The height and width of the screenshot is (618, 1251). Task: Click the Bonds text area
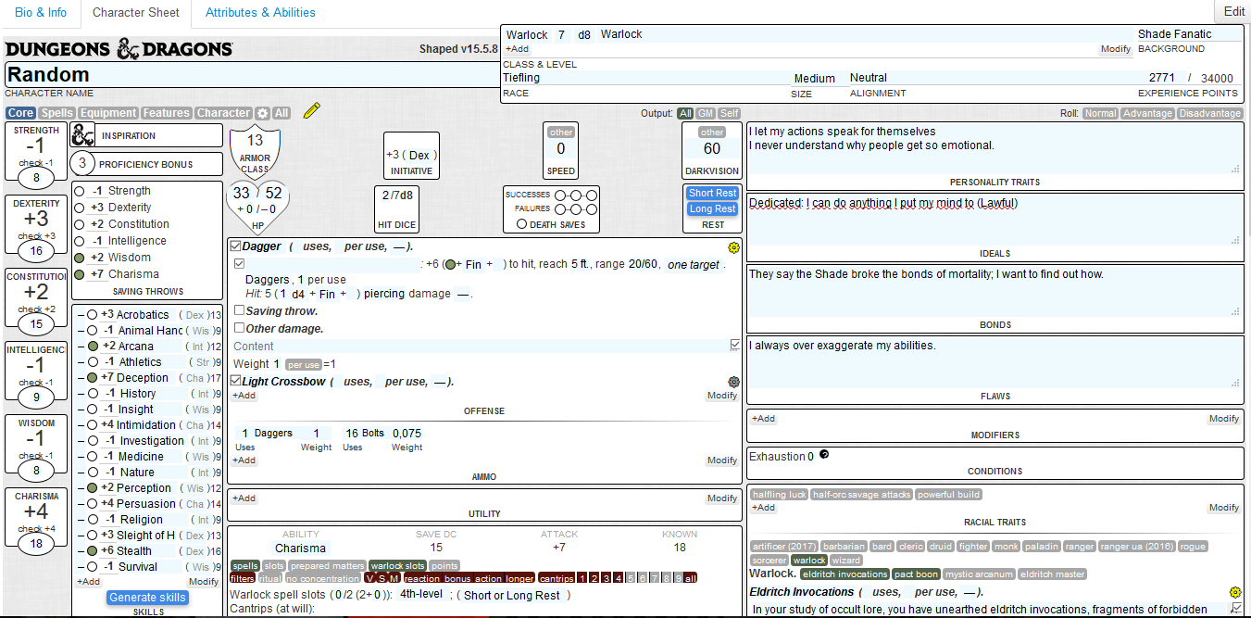[995, 292]
